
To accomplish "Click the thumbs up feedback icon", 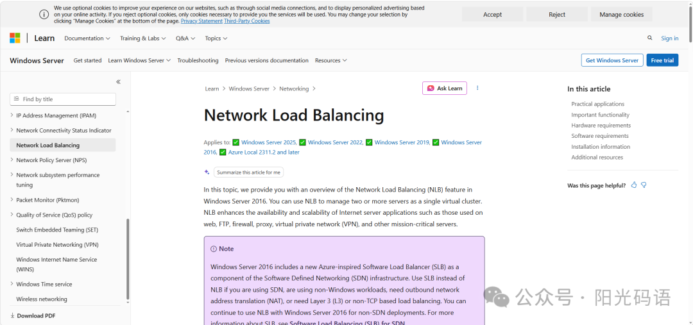I will click(x=634, y=185).
